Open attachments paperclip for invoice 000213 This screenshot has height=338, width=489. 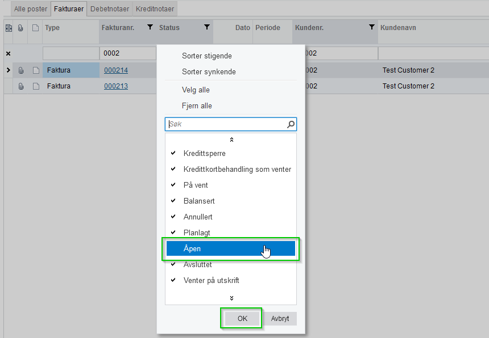[x=21, y=86]
